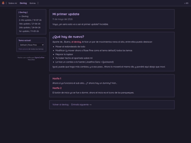Screen dimensions: 191x143
Task: Click the bullet Mejorar la topbar
Action: click(64, 54)
